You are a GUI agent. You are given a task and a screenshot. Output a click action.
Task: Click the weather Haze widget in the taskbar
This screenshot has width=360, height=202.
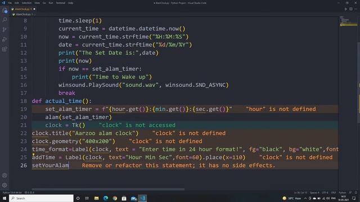(x=292, y=198)
